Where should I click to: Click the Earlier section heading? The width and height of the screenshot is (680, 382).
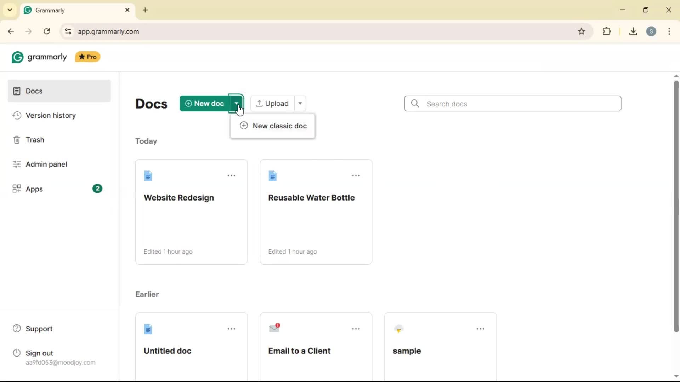pyautogui.click(x=147, y=294)
